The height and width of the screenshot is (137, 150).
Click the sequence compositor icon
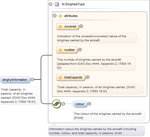tap(56, 104)
